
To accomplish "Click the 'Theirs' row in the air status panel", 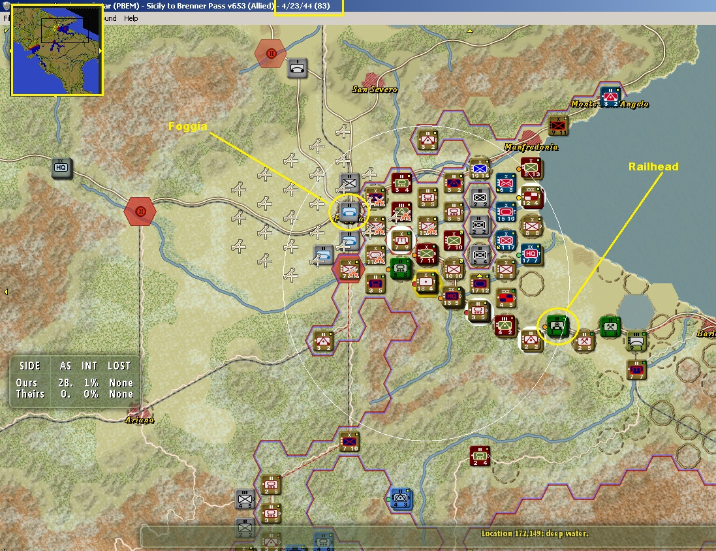I will pos(74,394).
